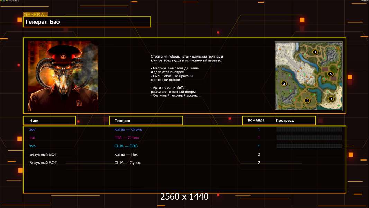Click the ГЛА — Стелс general entry

(x=127, y=138)
